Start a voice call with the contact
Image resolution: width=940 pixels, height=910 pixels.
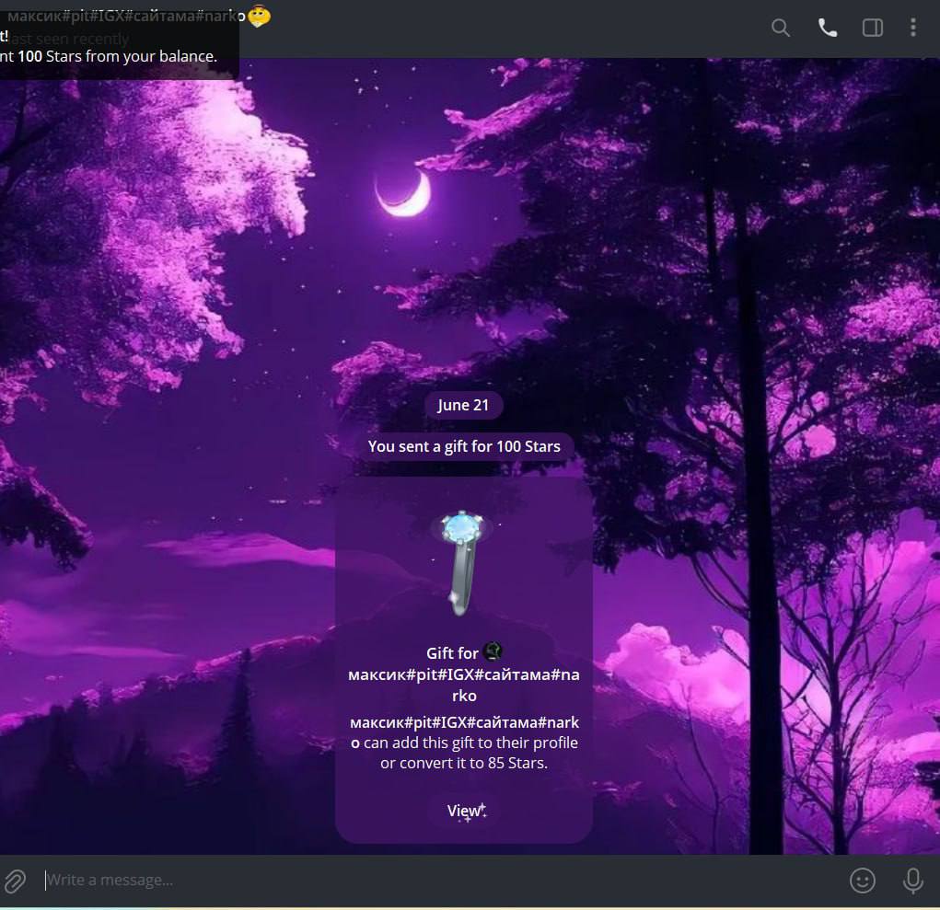pos(828,28)
